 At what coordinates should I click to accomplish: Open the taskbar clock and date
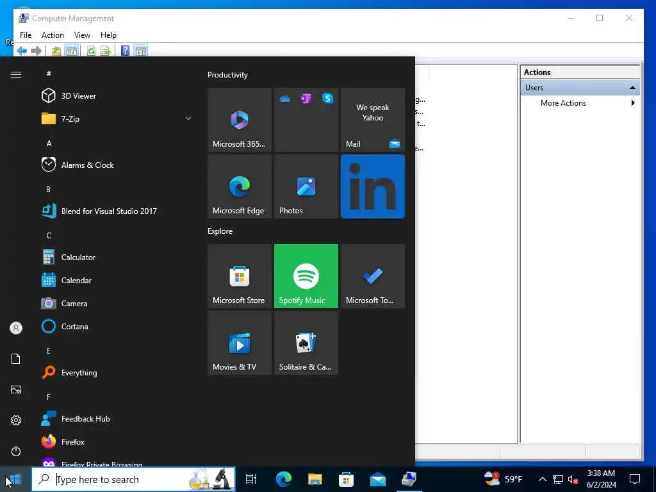pyautogui.click(x=601, y=479)
